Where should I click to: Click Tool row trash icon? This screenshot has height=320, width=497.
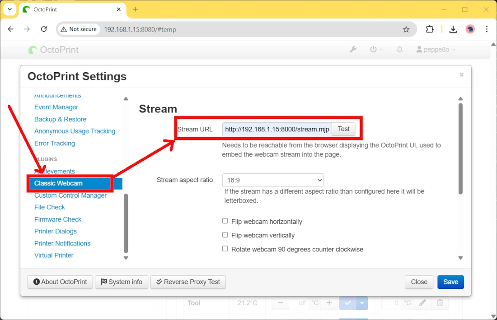(x=440, y=303)
